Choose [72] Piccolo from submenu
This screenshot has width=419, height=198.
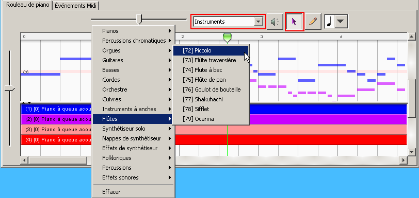[x=211, y=50]
